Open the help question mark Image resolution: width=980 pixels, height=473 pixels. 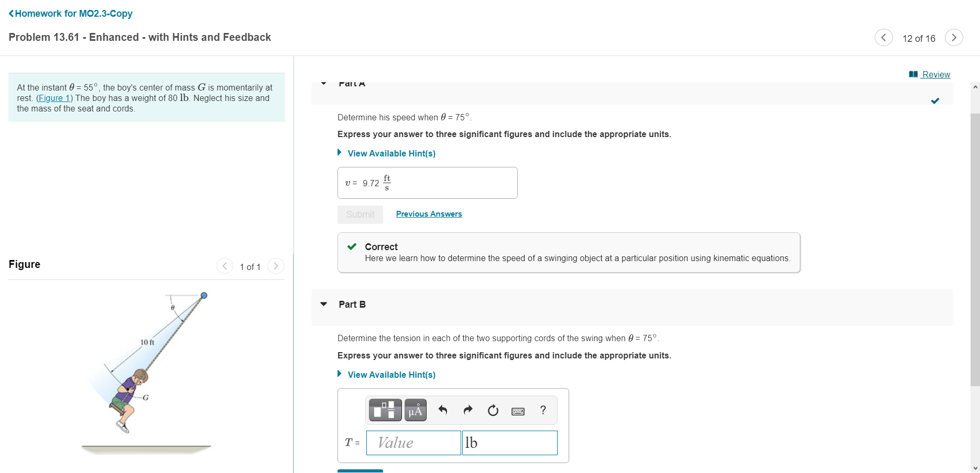point(543,410)
